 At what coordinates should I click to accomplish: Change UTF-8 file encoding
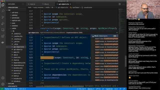pos(98,89)
